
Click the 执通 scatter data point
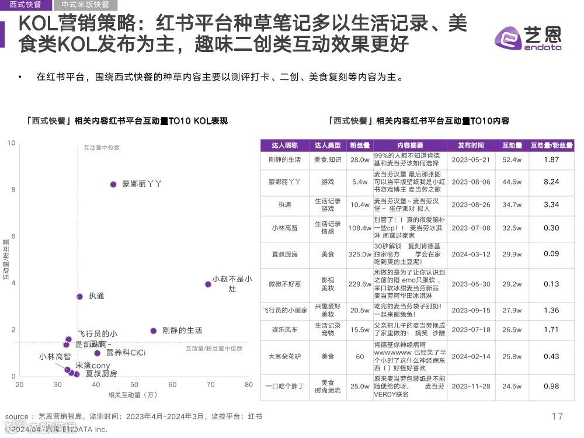[79, 297]
